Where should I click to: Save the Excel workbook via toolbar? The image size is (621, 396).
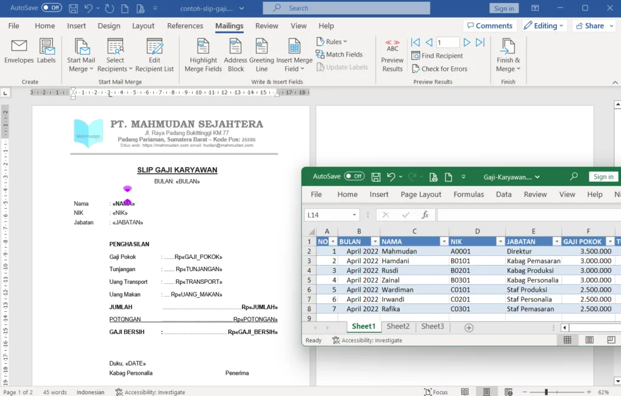[x=376, y=177]
